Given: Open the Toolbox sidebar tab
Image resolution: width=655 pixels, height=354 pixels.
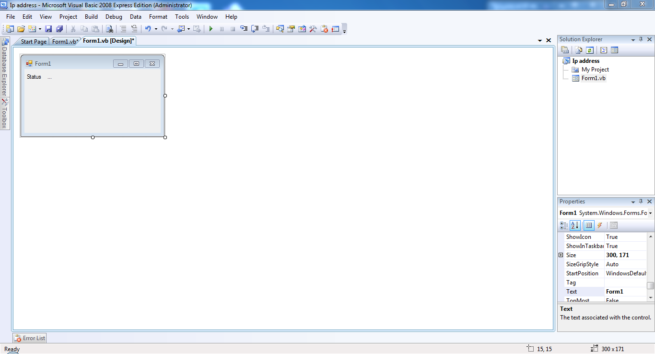Looking at the screenshot, I should click(x=5, y=115).
